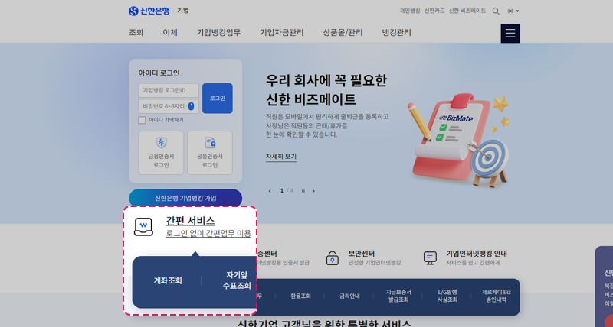Open the 이체 menu
Image resolution: width=613 pixels, height=327 pixels.
pyautogui.click(x=170, y=33)
